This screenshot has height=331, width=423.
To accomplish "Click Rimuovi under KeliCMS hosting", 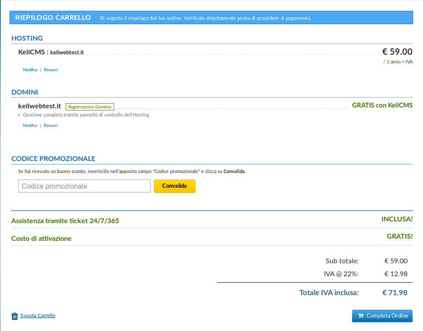I will click(51, 70).
